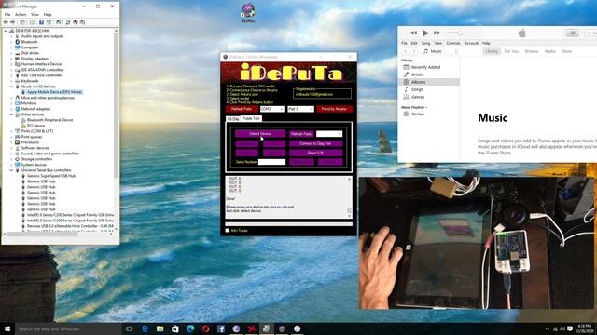597x335 pixels.
Task: Select Albums in iTunes sidebar
Action: (x=429, y=82)
